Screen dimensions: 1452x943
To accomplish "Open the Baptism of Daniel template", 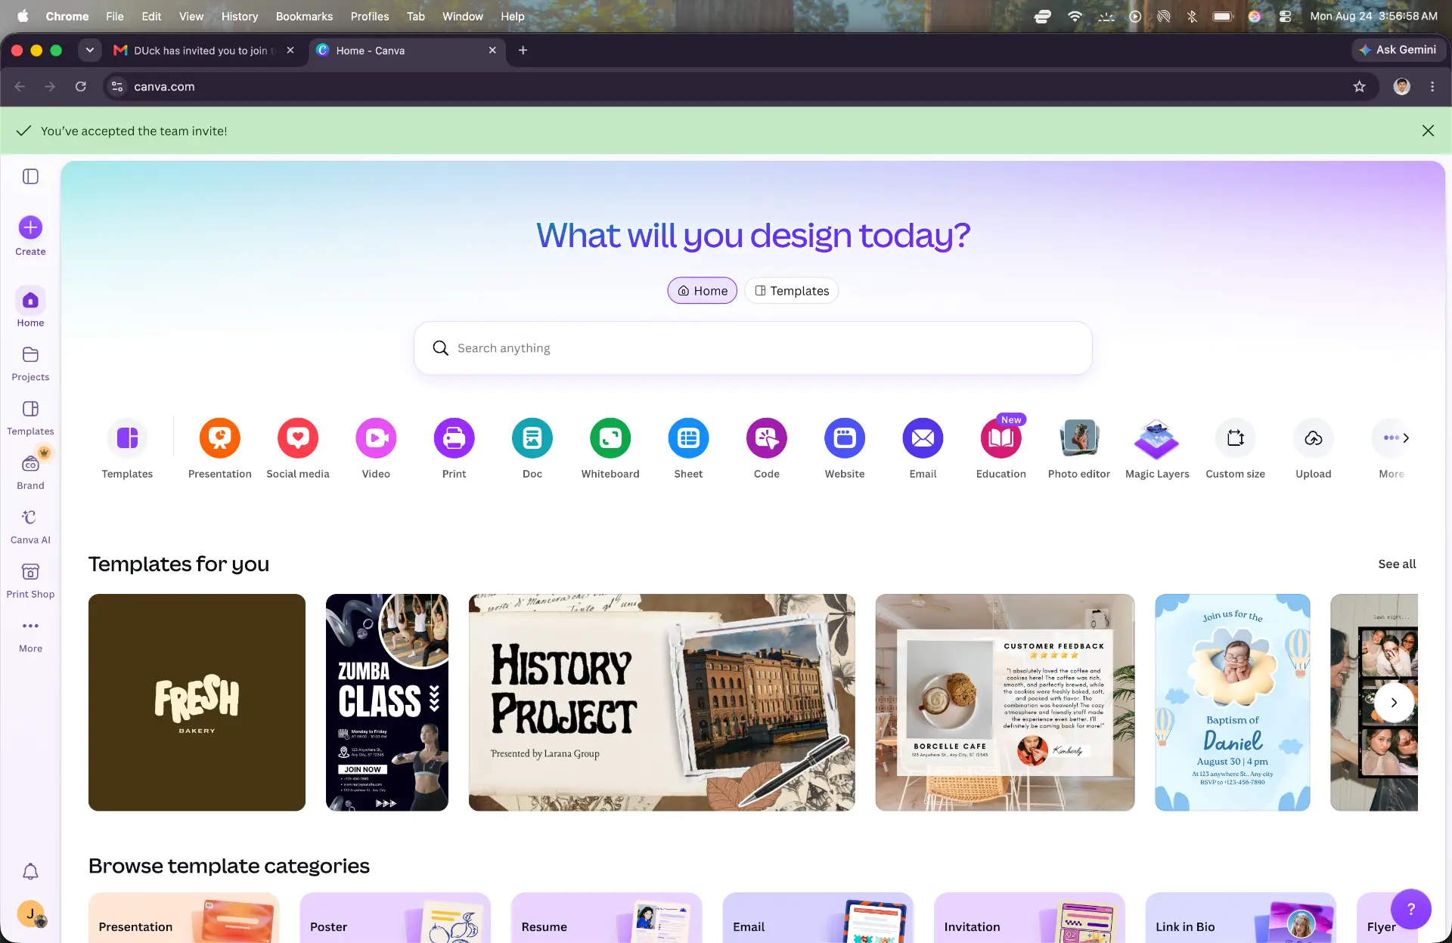I will (x=1233, y=703).
